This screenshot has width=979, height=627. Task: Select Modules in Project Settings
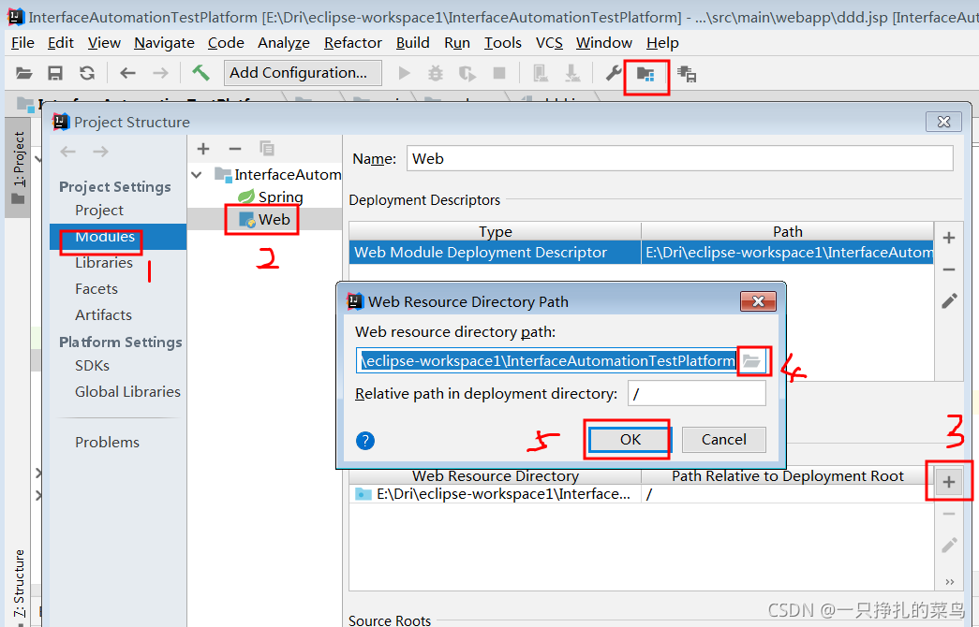[118, 237]
